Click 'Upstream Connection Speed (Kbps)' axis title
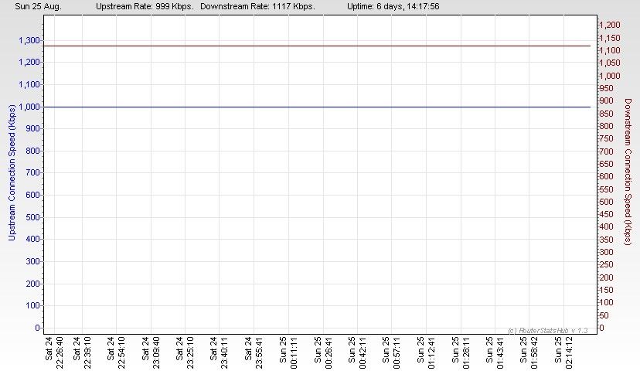 12,172
